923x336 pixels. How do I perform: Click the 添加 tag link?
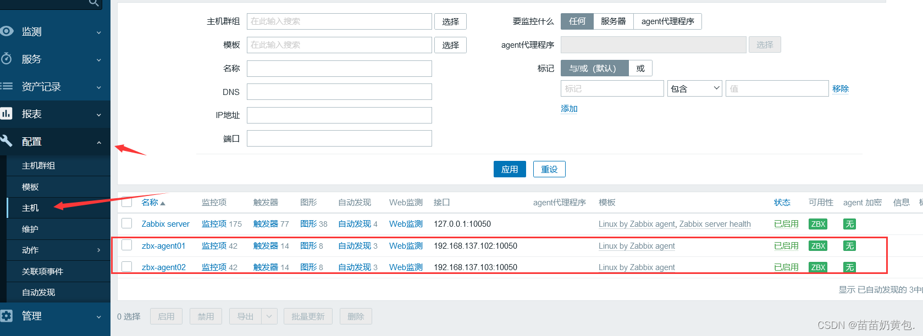coord(569,109)
